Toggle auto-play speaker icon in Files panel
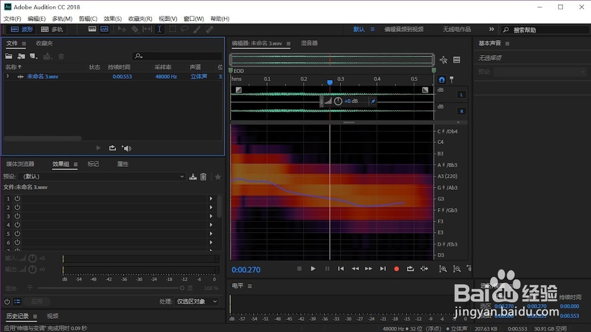The image size is (591, 332). (126, 148)
